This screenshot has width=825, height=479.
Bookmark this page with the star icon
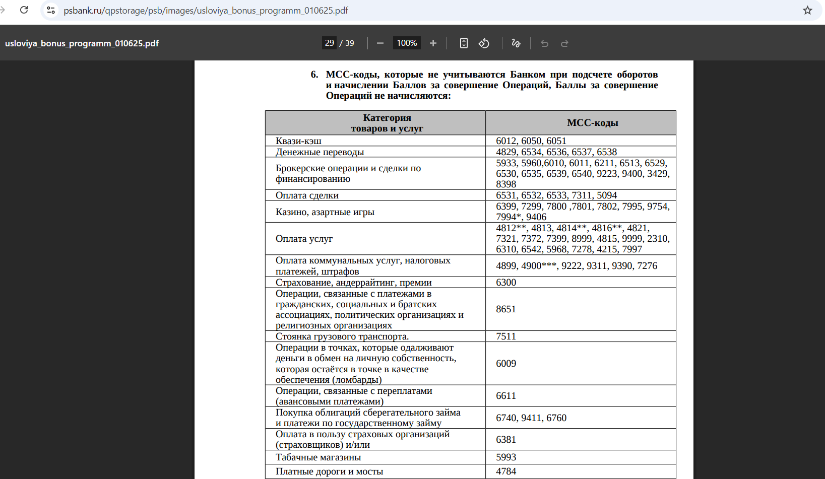[x=807, y=10]
